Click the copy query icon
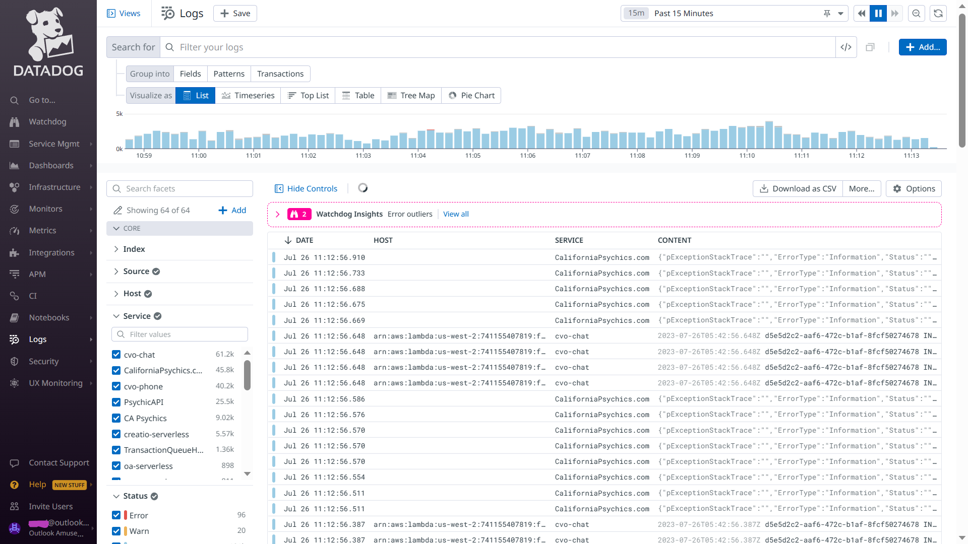This screenshot has height=544, width=968. 870,47
